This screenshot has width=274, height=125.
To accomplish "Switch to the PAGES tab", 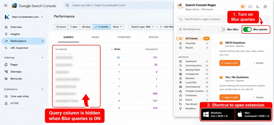I will 95,37.
